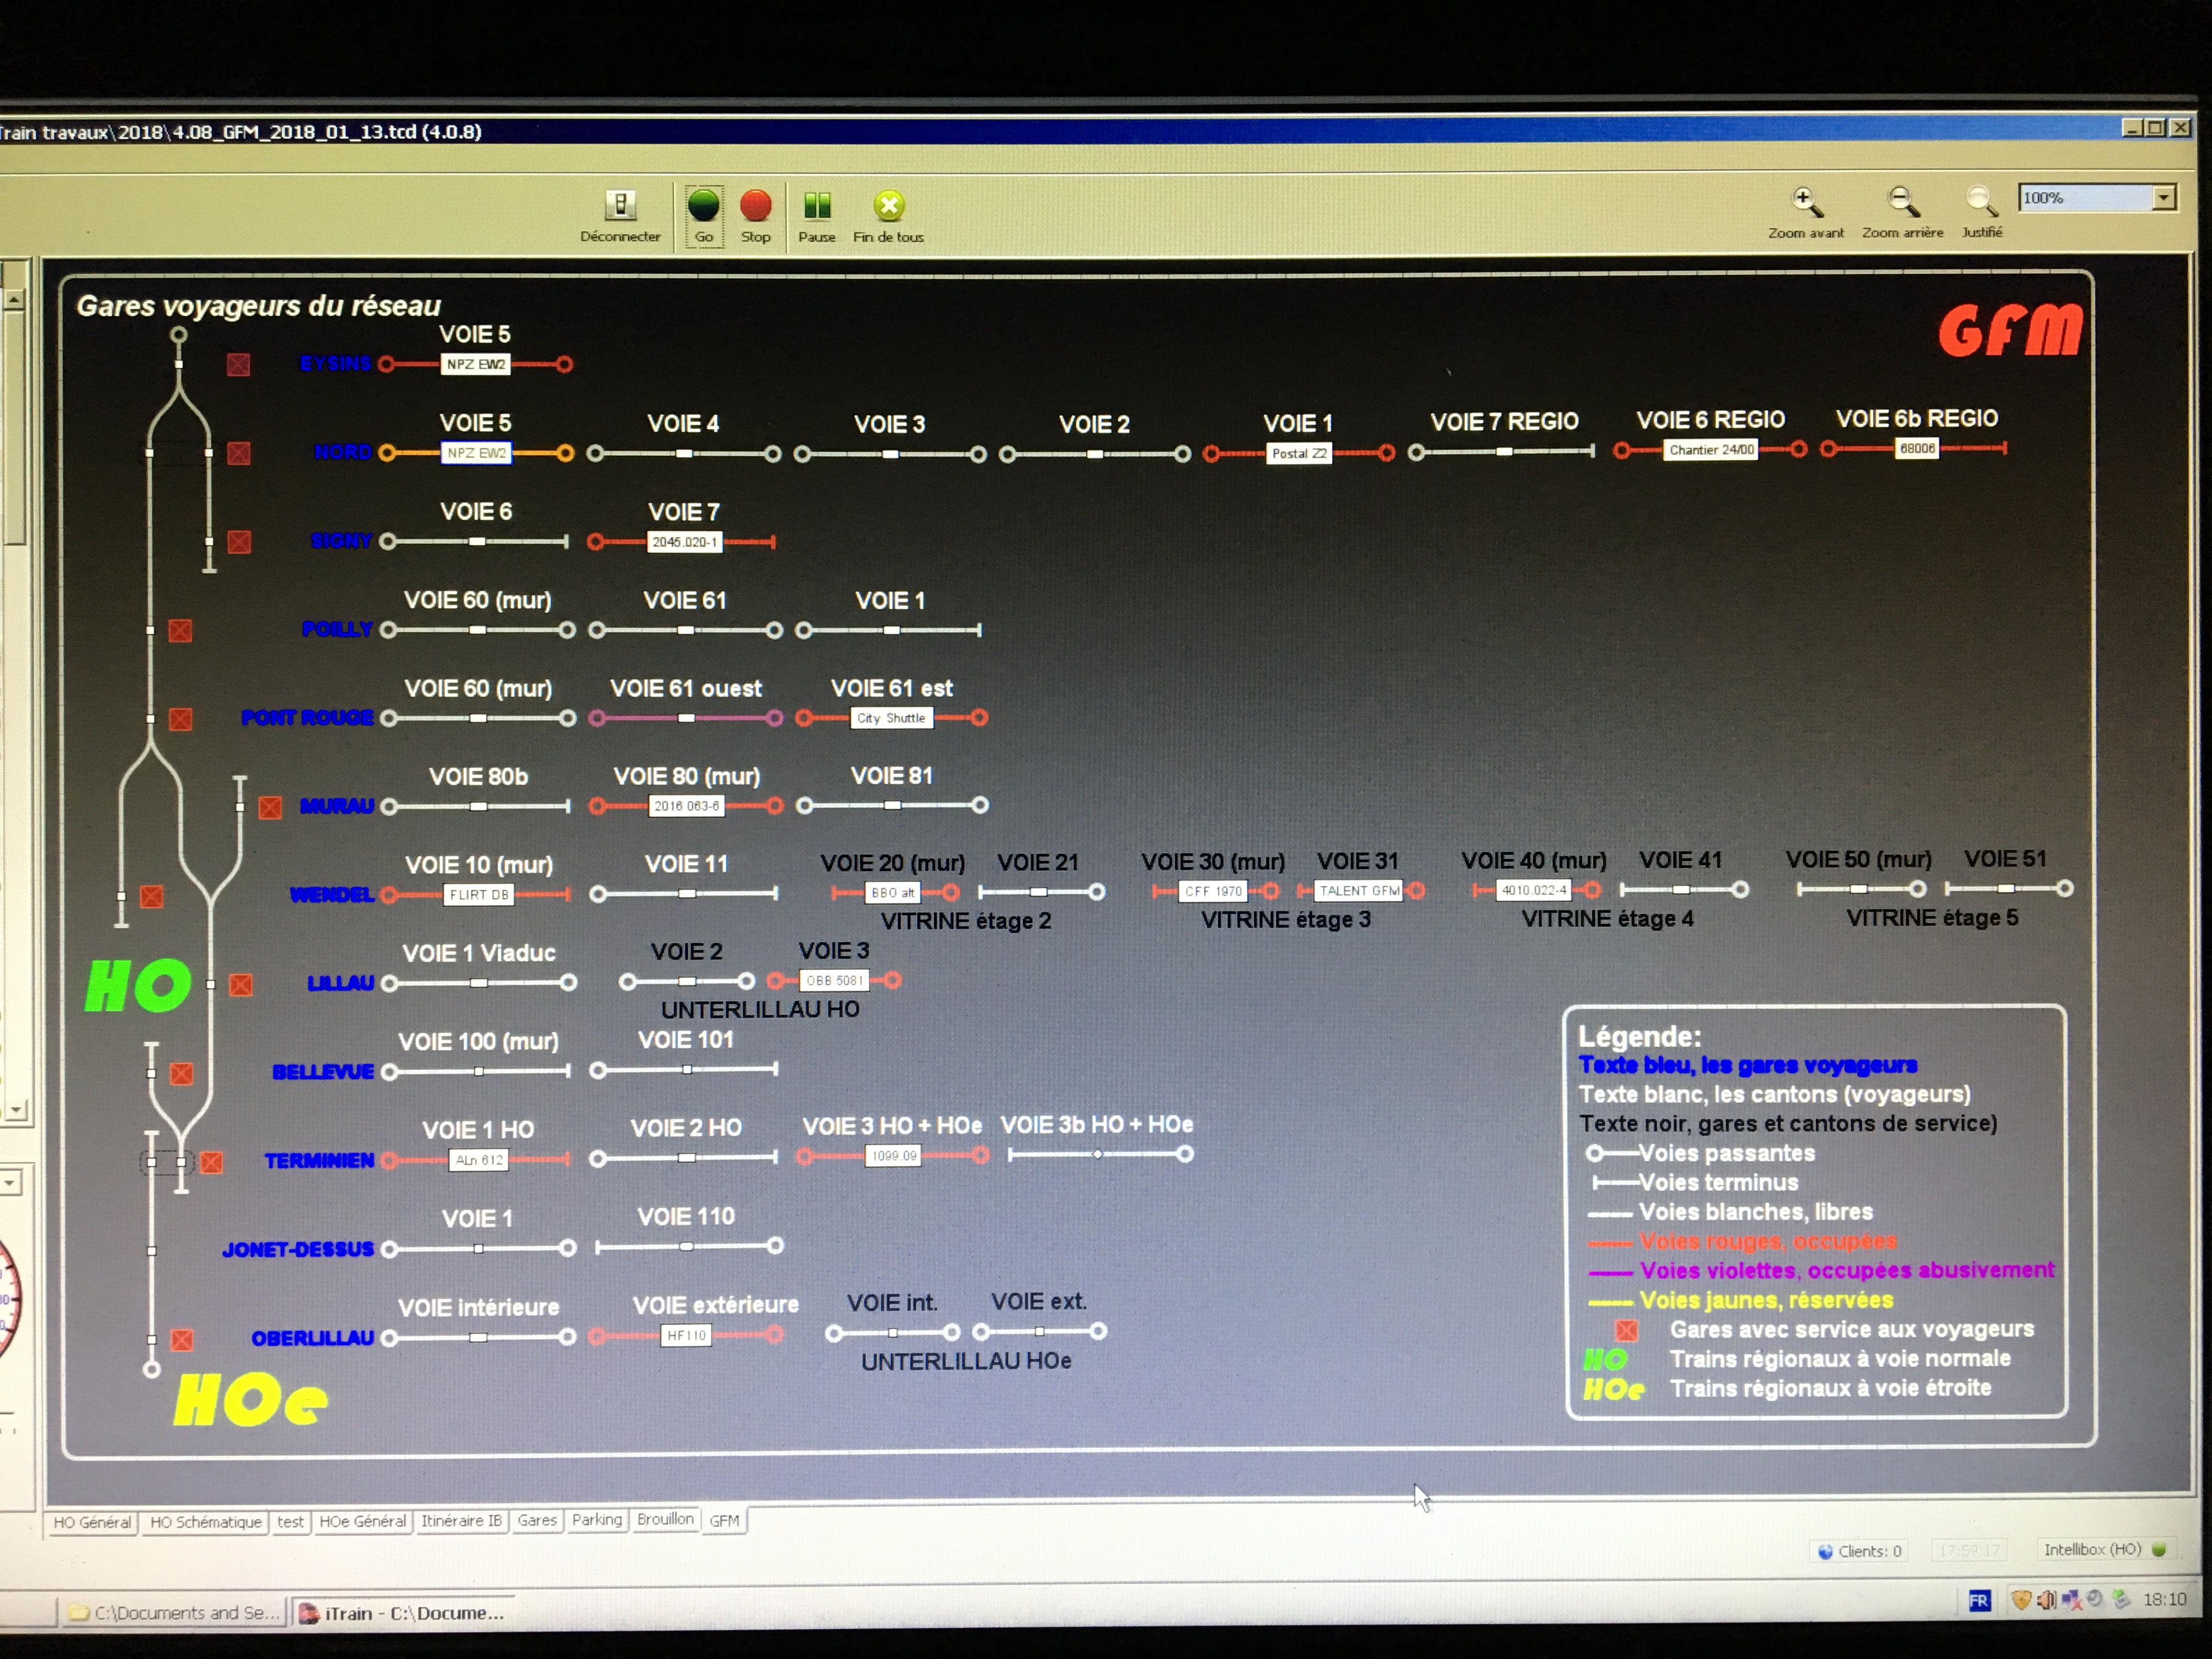The image size is (2212, 1659).
Task: Toggle the red station marker beside TERMINIEN
Action: (211, 1162)
